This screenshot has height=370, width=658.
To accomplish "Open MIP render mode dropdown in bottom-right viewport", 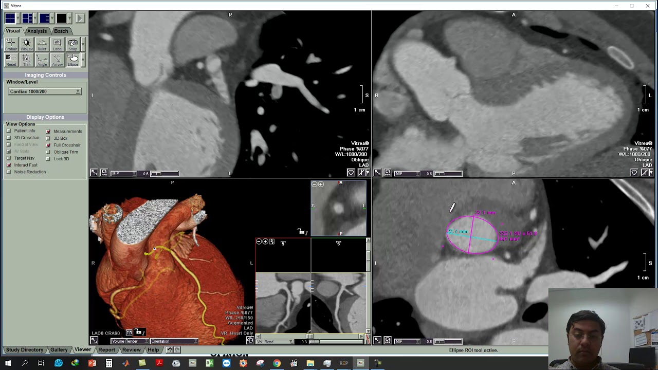I will coord(407,341).
